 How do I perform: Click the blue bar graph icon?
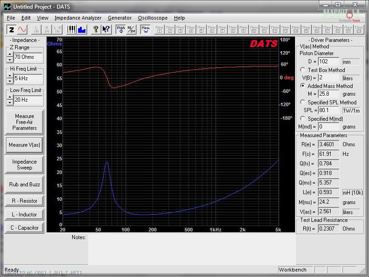coord(82,30)
